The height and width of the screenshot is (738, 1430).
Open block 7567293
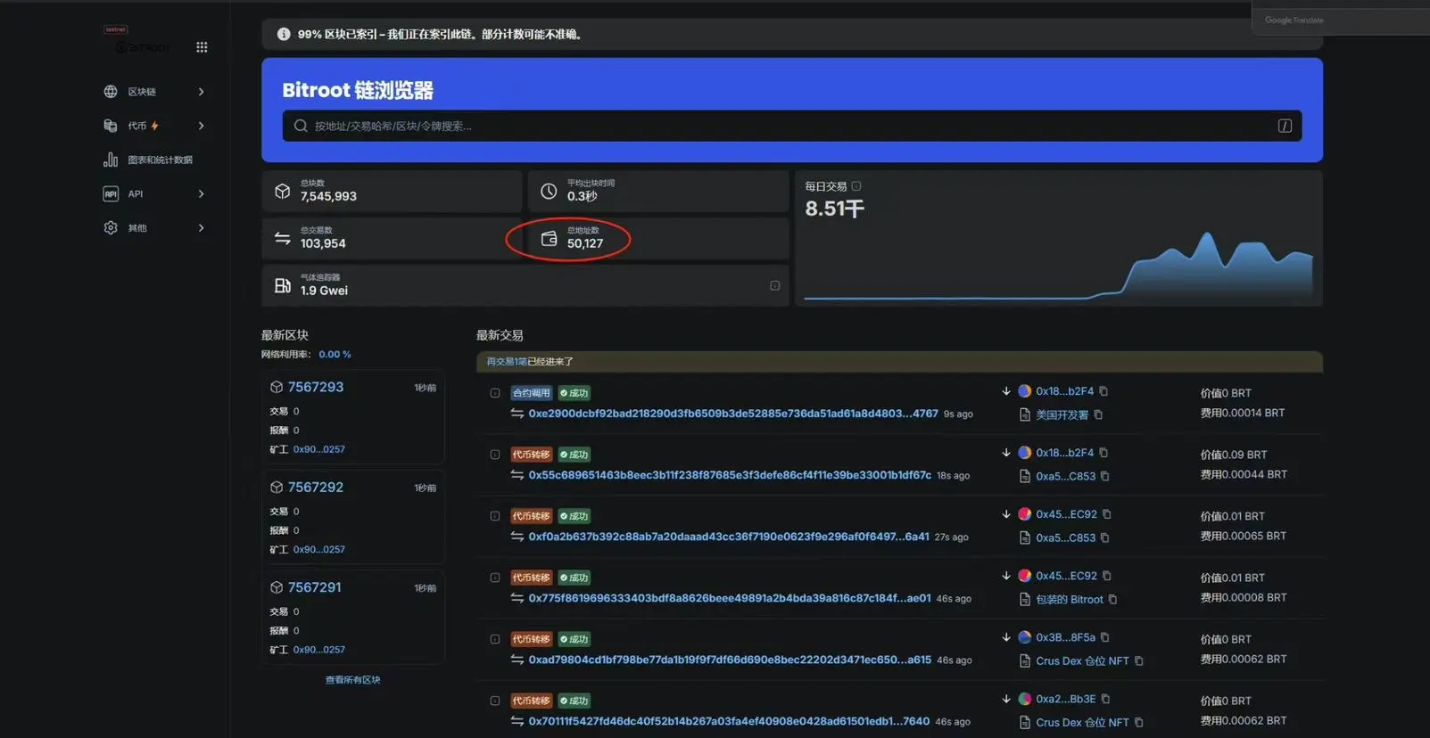coord(316,387)
